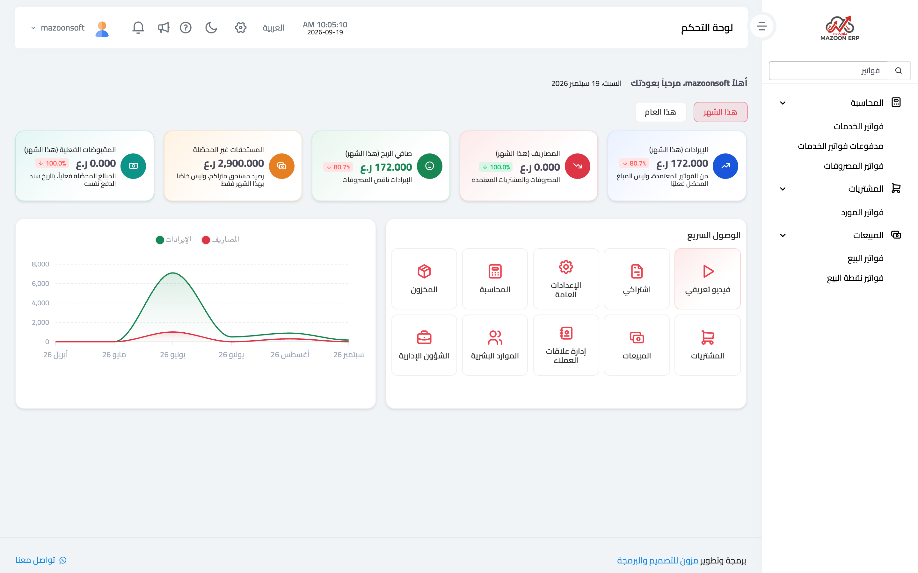The image size is (918, 573).
Task: Select the هذا العام period tab
Action: [x=660, y=112]
